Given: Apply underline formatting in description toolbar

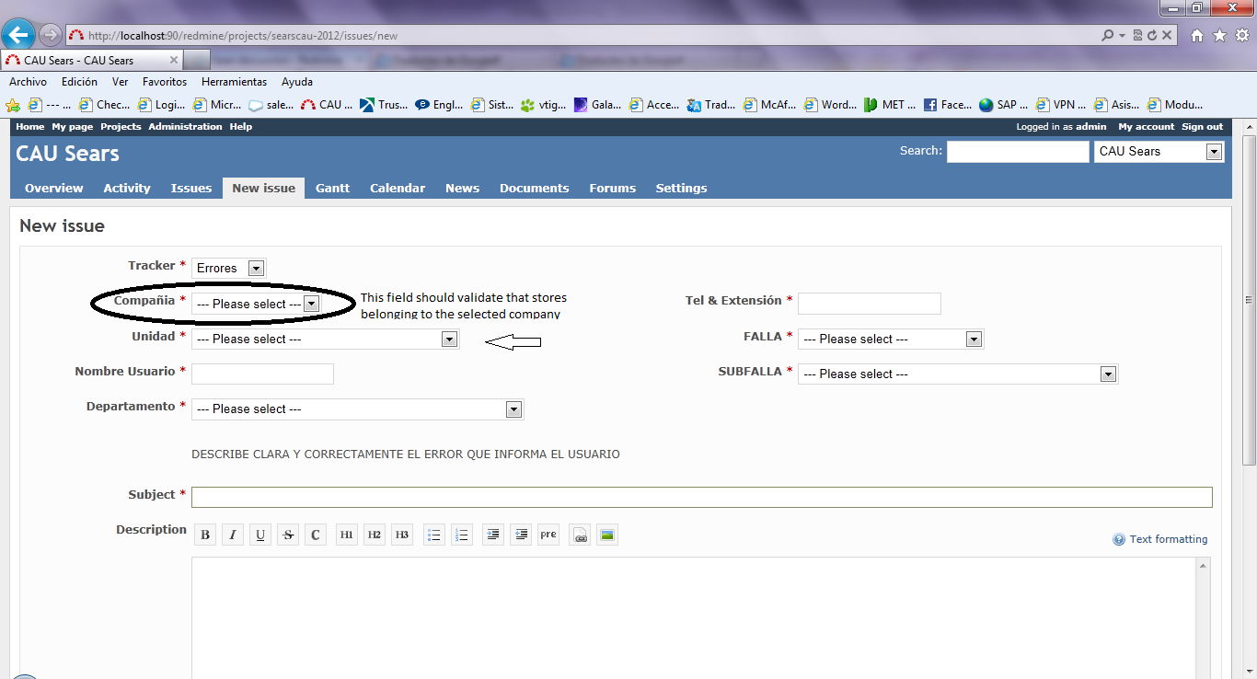Looking at the screenshot, I should [x=260, y=535].
